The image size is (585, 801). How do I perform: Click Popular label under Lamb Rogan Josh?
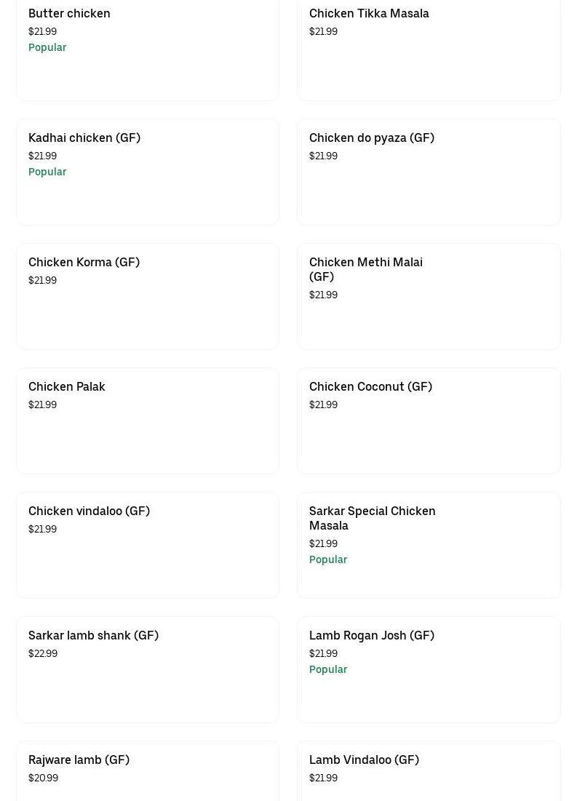point(328,669)
